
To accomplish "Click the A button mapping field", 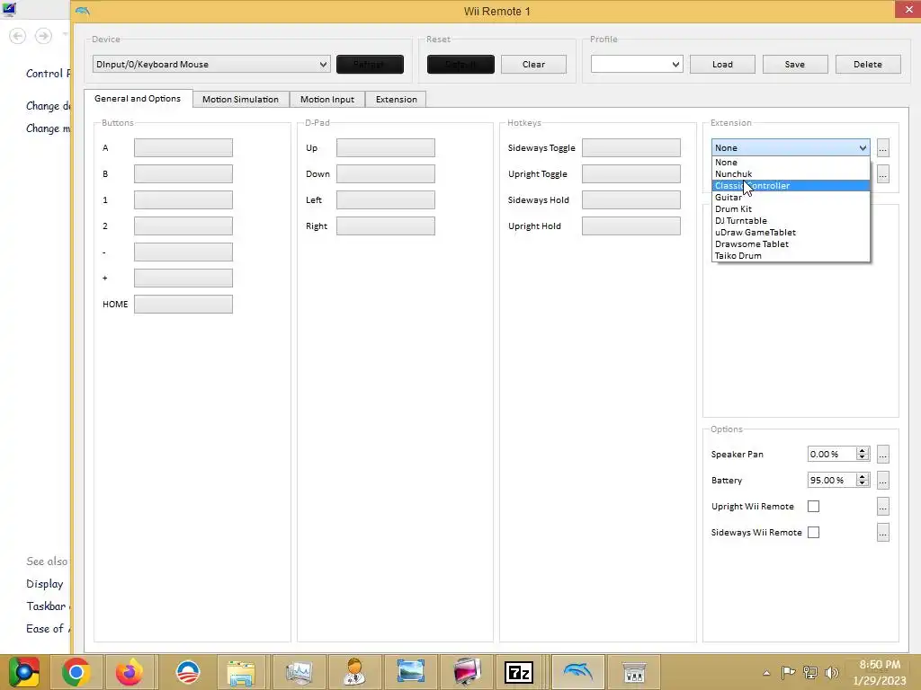I will 183,148.
